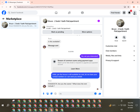
Task: Open the Windows Start menu
Action: click(3, 105)
